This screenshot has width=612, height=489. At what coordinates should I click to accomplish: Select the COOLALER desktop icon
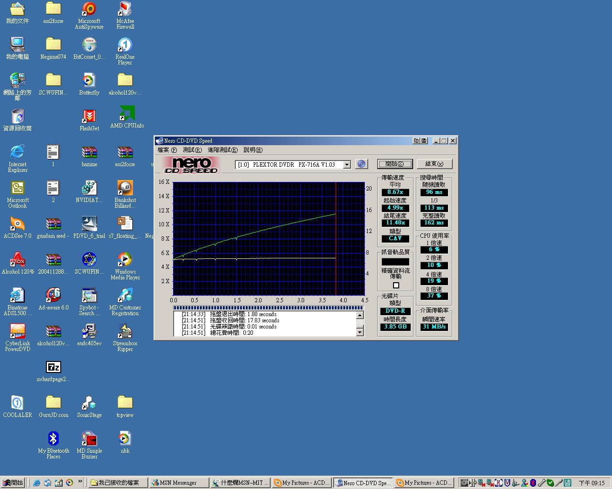pos(18,406)
